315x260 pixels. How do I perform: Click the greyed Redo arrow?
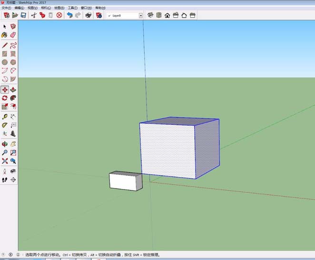[x=78, y=15]
